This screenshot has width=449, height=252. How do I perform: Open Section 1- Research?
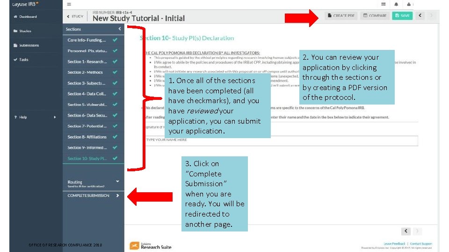pos(94,62)
